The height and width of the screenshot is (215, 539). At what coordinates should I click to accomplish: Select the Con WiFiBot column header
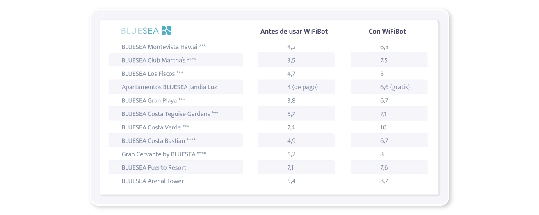[x=387, y=32]
